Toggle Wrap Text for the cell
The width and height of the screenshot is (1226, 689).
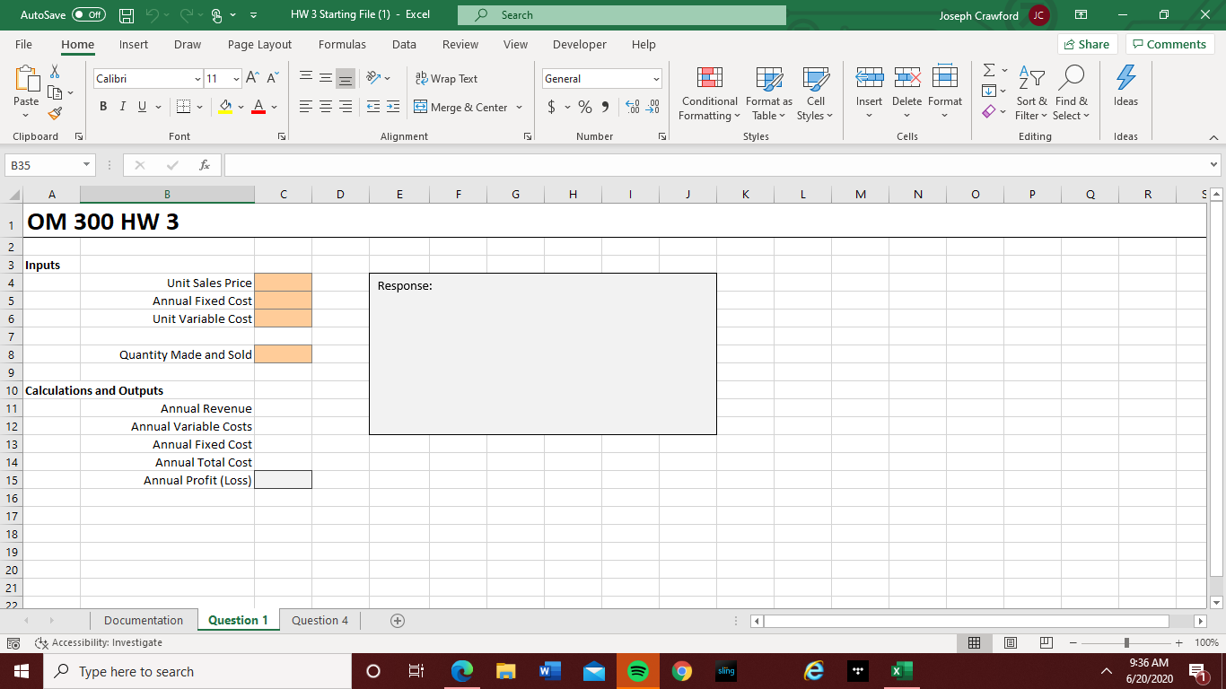(x=446, y=79)
